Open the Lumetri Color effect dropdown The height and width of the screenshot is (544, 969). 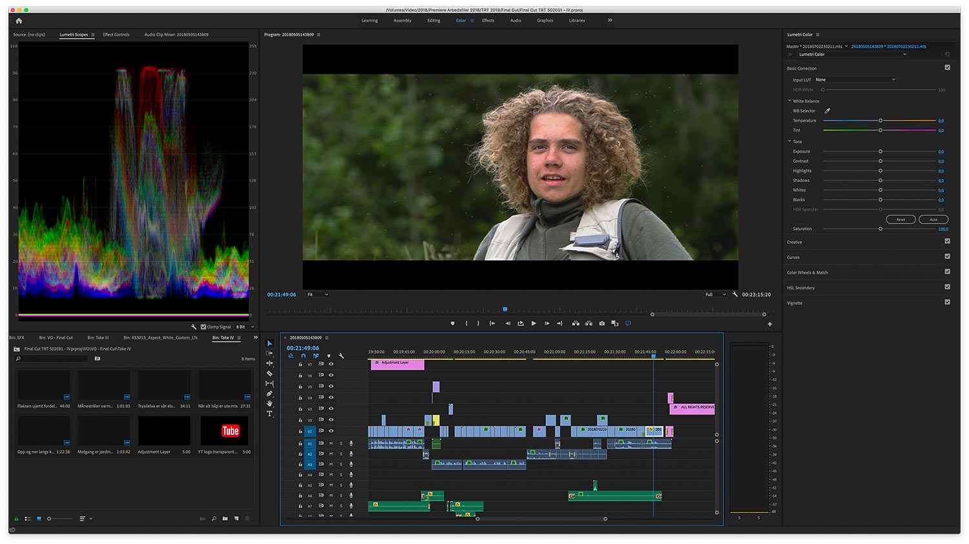coord(853,54)
